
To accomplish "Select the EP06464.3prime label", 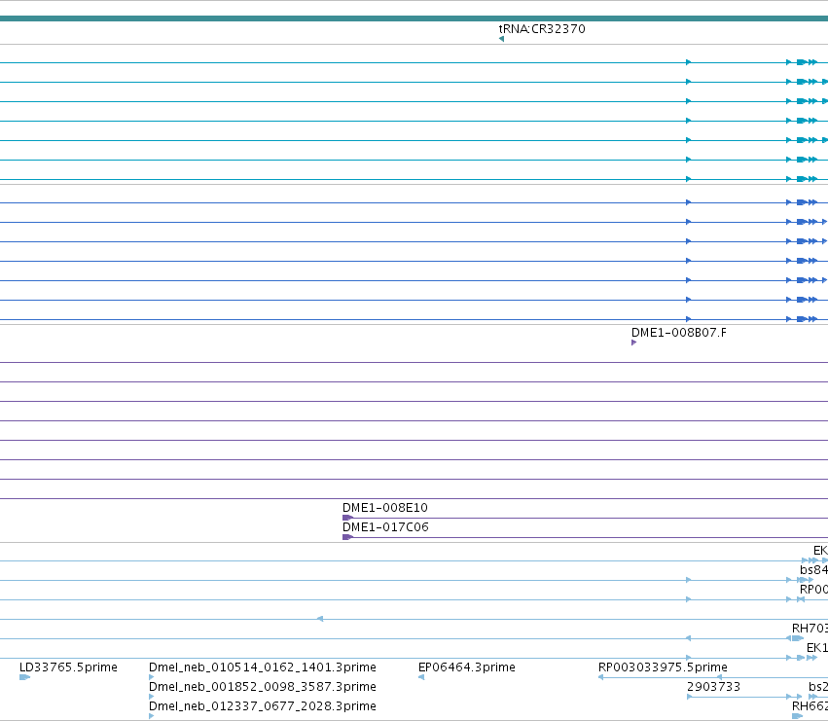I will pos(467,667).
